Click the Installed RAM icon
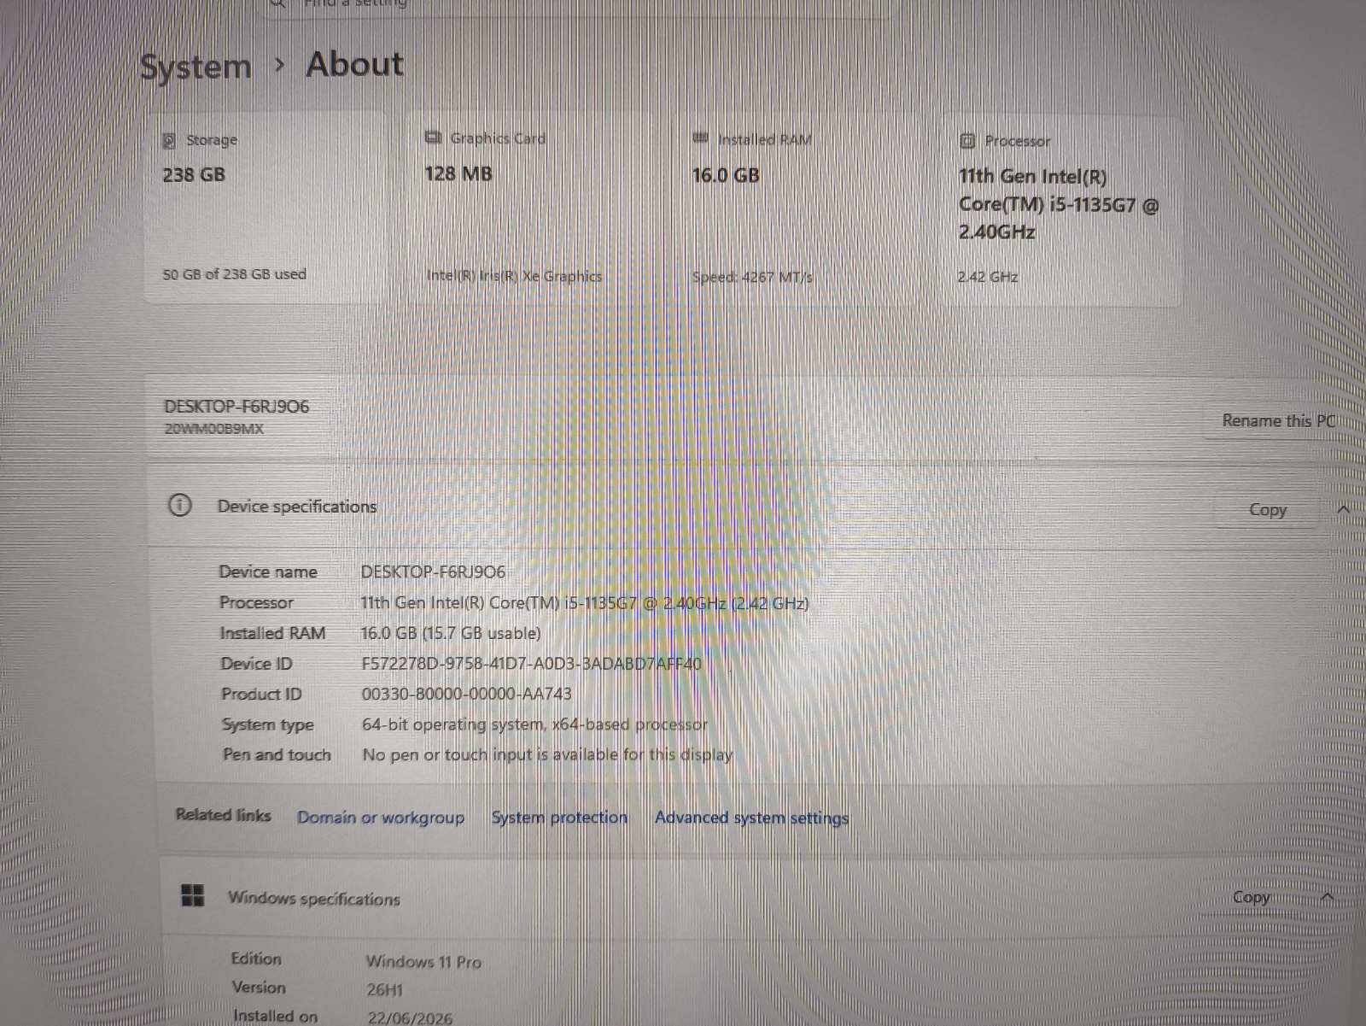This screenshot has height=1026, width=1366. (x=701, y=138)
